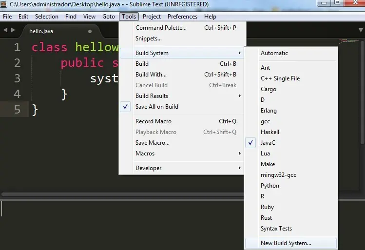Viewport: 365px width, 250px height.
Task: Open the Edit menu
Action: point(23,17)
